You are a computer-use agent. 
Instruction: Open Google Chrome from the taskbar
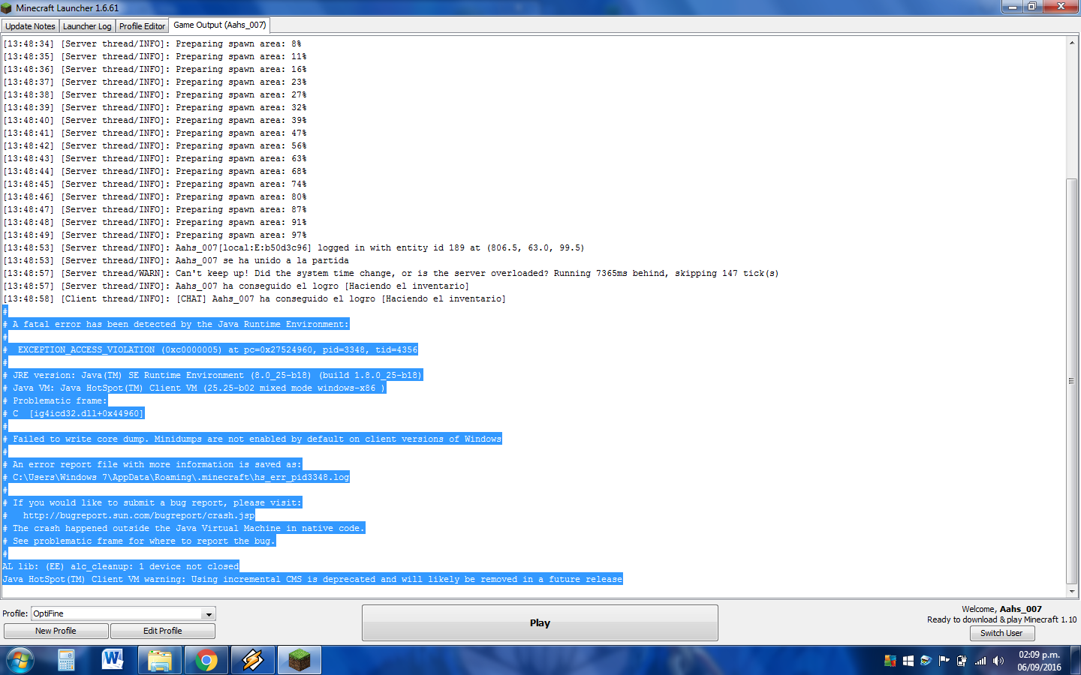[x=206, y=661]
